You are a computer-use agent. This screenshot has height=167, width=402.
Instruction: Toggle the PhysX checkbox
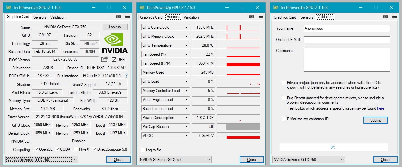(x=76, y=149)
